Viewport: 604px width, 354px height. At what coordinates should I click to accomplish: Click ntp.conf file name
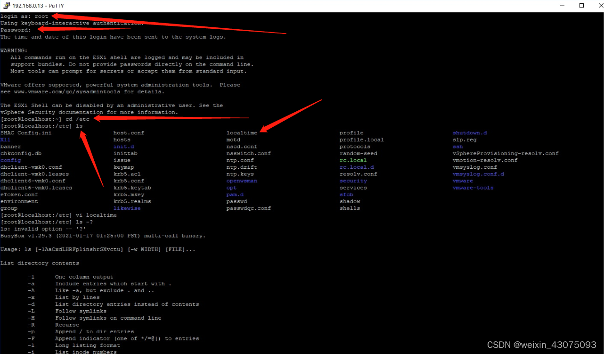pos(240,160)
